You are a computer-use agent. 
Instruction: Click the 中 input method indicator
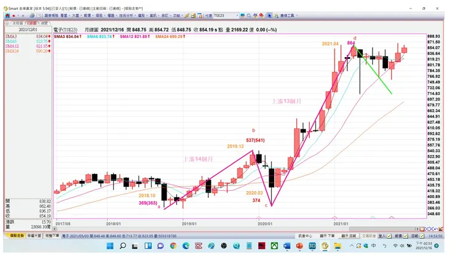tap(373, 246)
